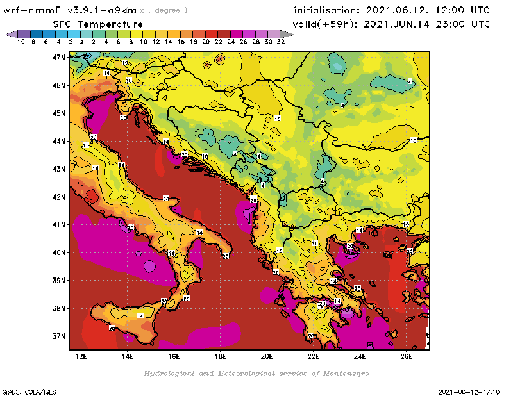This screenshot has height=396, width=513.
Task: Pick the green legend swatch between 2 and 4
Action: point(99,34)
